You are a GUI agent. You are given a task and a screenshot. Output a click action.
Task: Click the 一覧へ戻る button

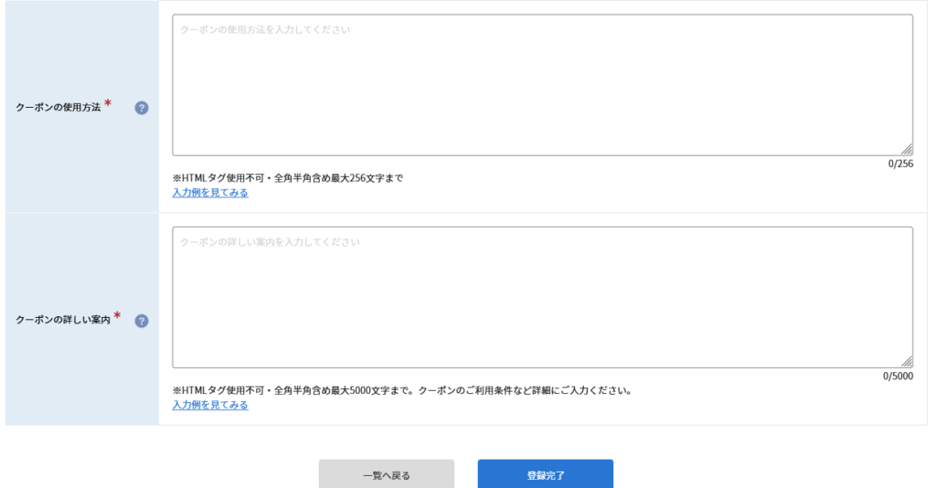(x=387, y=475)
